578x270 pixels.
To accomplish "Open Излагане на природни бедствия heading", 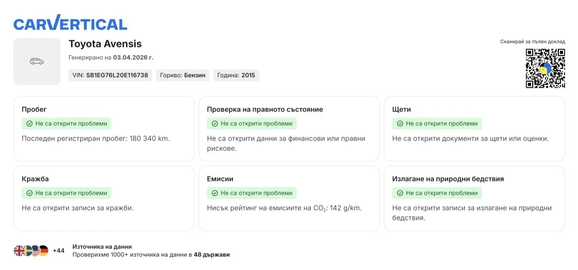I will pos(448,179).
